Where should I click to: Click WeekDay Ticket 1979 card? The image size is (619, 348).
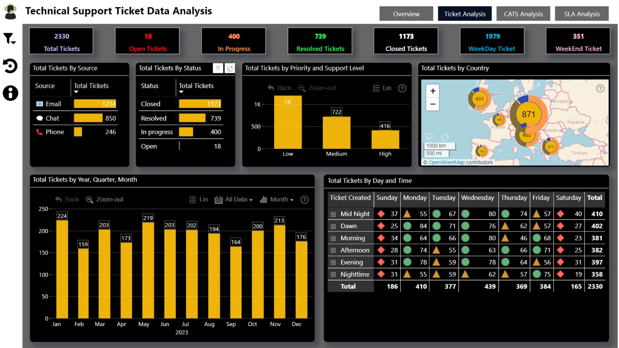coord(492,41)
